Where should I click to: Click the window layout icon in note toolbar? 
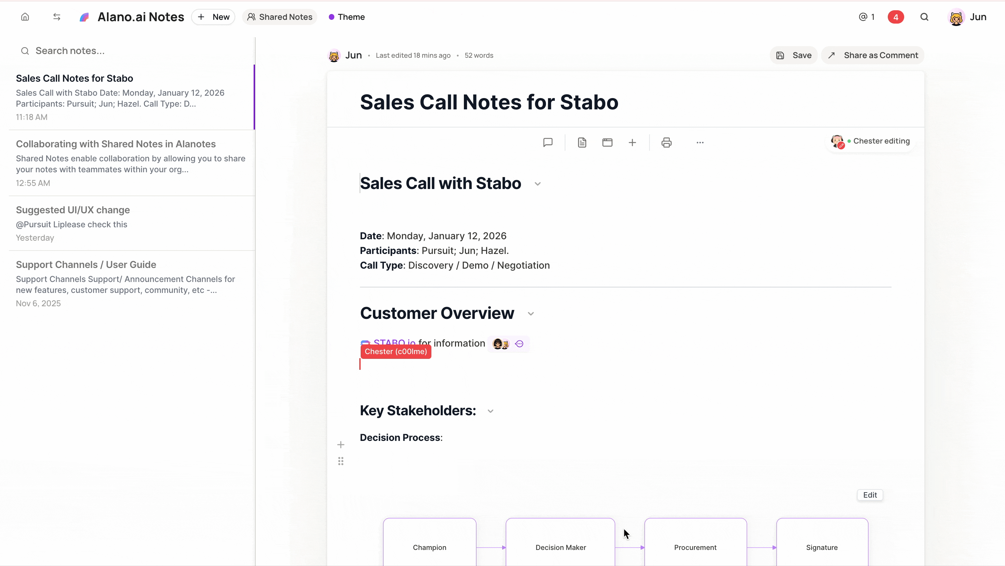point(607,143)
